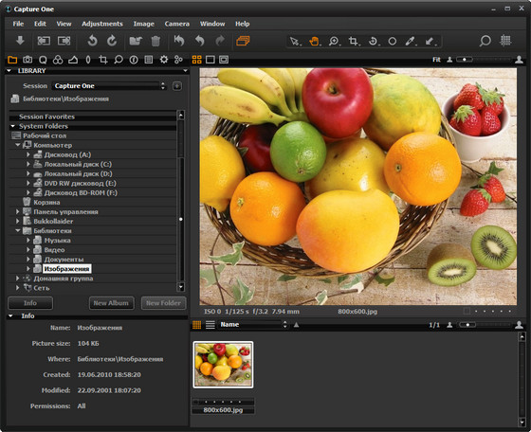Viewport: 531px width, 432px height.
Task: Select the 800x600.jpg thumbnail
Action: [223, 365]
